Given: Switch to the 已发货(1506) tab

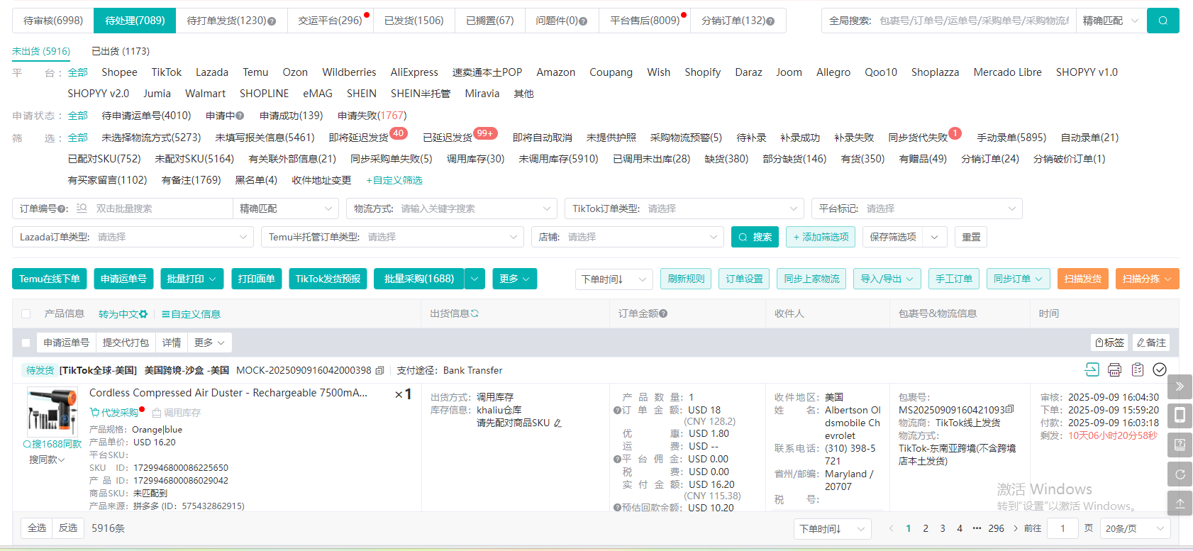Looking at the screenshot, I should pos(414,21).
